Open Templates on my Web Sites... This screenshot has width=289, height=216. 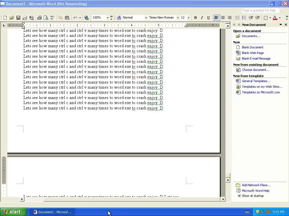tap(262, 87)
